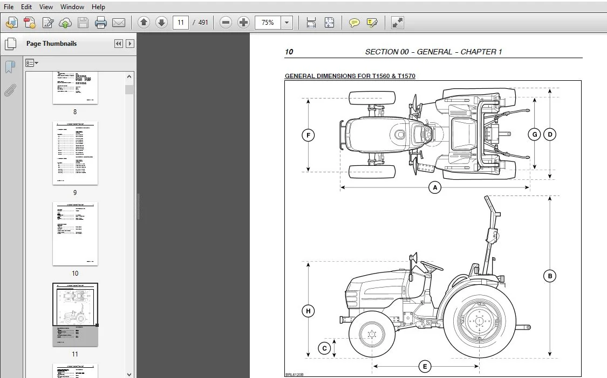Click the Edit/Sign document toolbar icon

coord(47,23)
